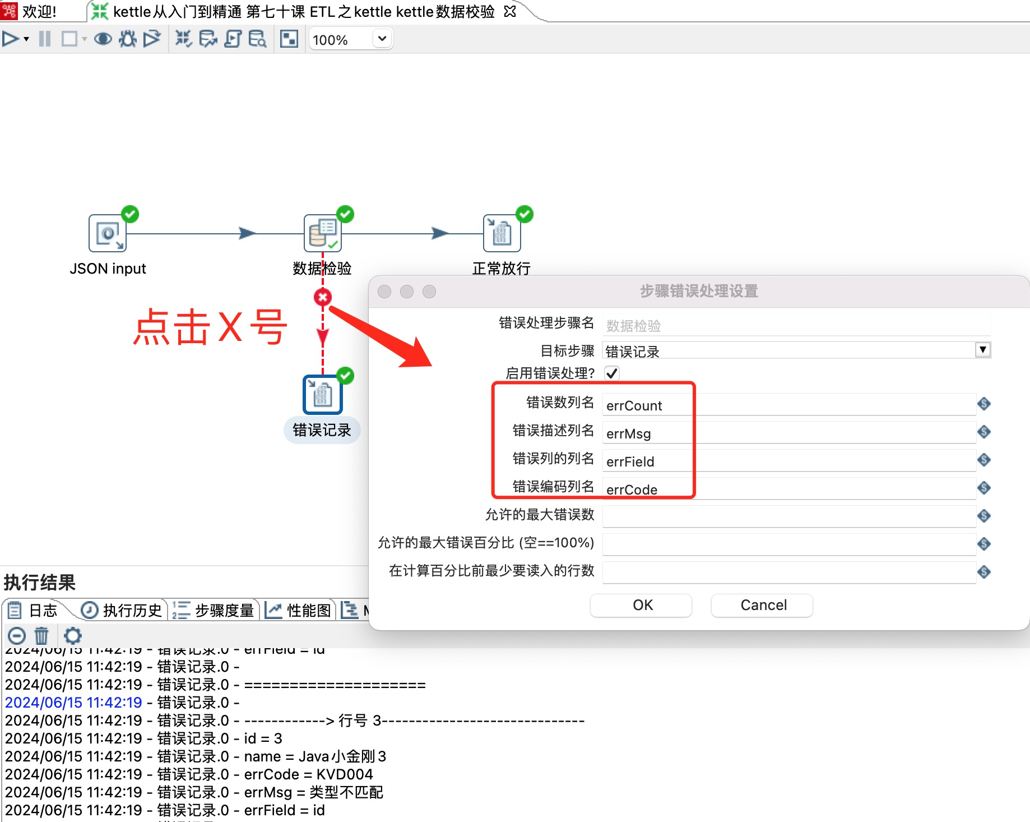Click the Run transformation play icon
Viewport: 1030px width, 822px height.
pyautogui.click(x=10, y=39)
